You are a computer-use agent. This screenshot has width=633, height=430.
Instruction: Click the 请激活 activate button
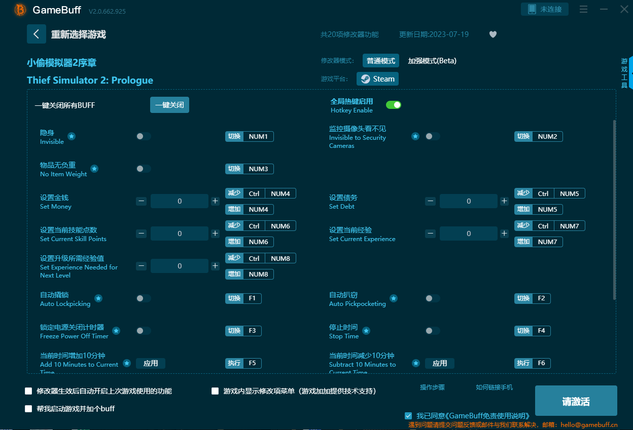[x=576, y=401]
